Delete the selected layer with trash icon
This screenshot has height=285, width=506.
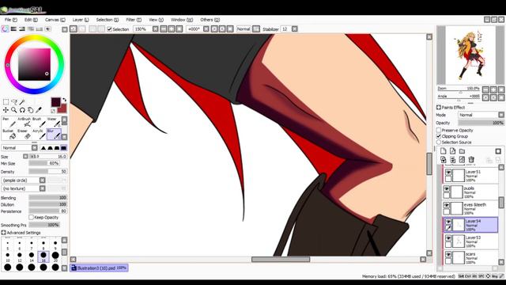471,159
